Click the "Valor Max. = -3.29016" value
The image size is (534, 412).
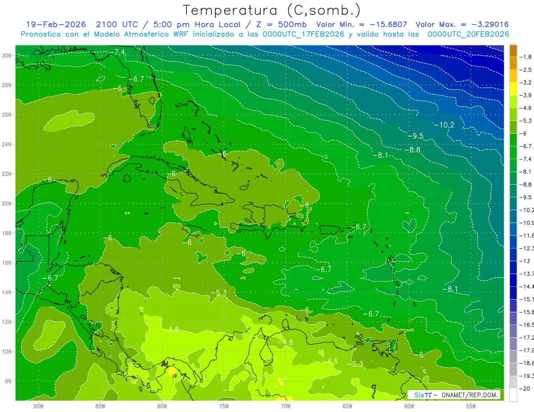(x=462, y=24)
